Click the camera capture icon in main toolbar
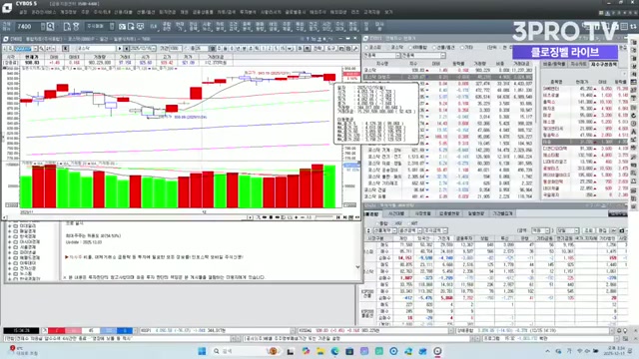This screenshot has height=359, width=639. pos(122,27)
